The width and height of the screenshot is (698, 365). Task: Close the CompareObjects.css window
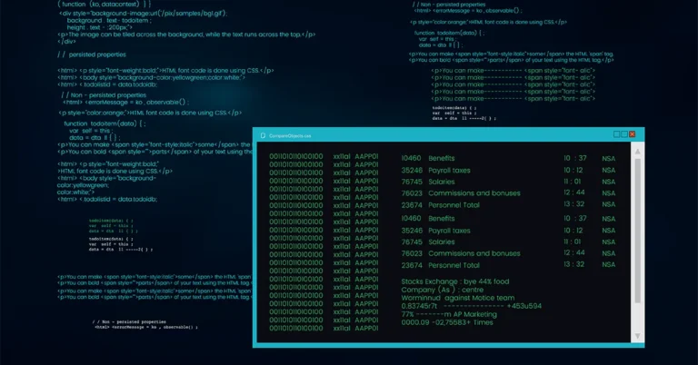(x=633, y=134)
